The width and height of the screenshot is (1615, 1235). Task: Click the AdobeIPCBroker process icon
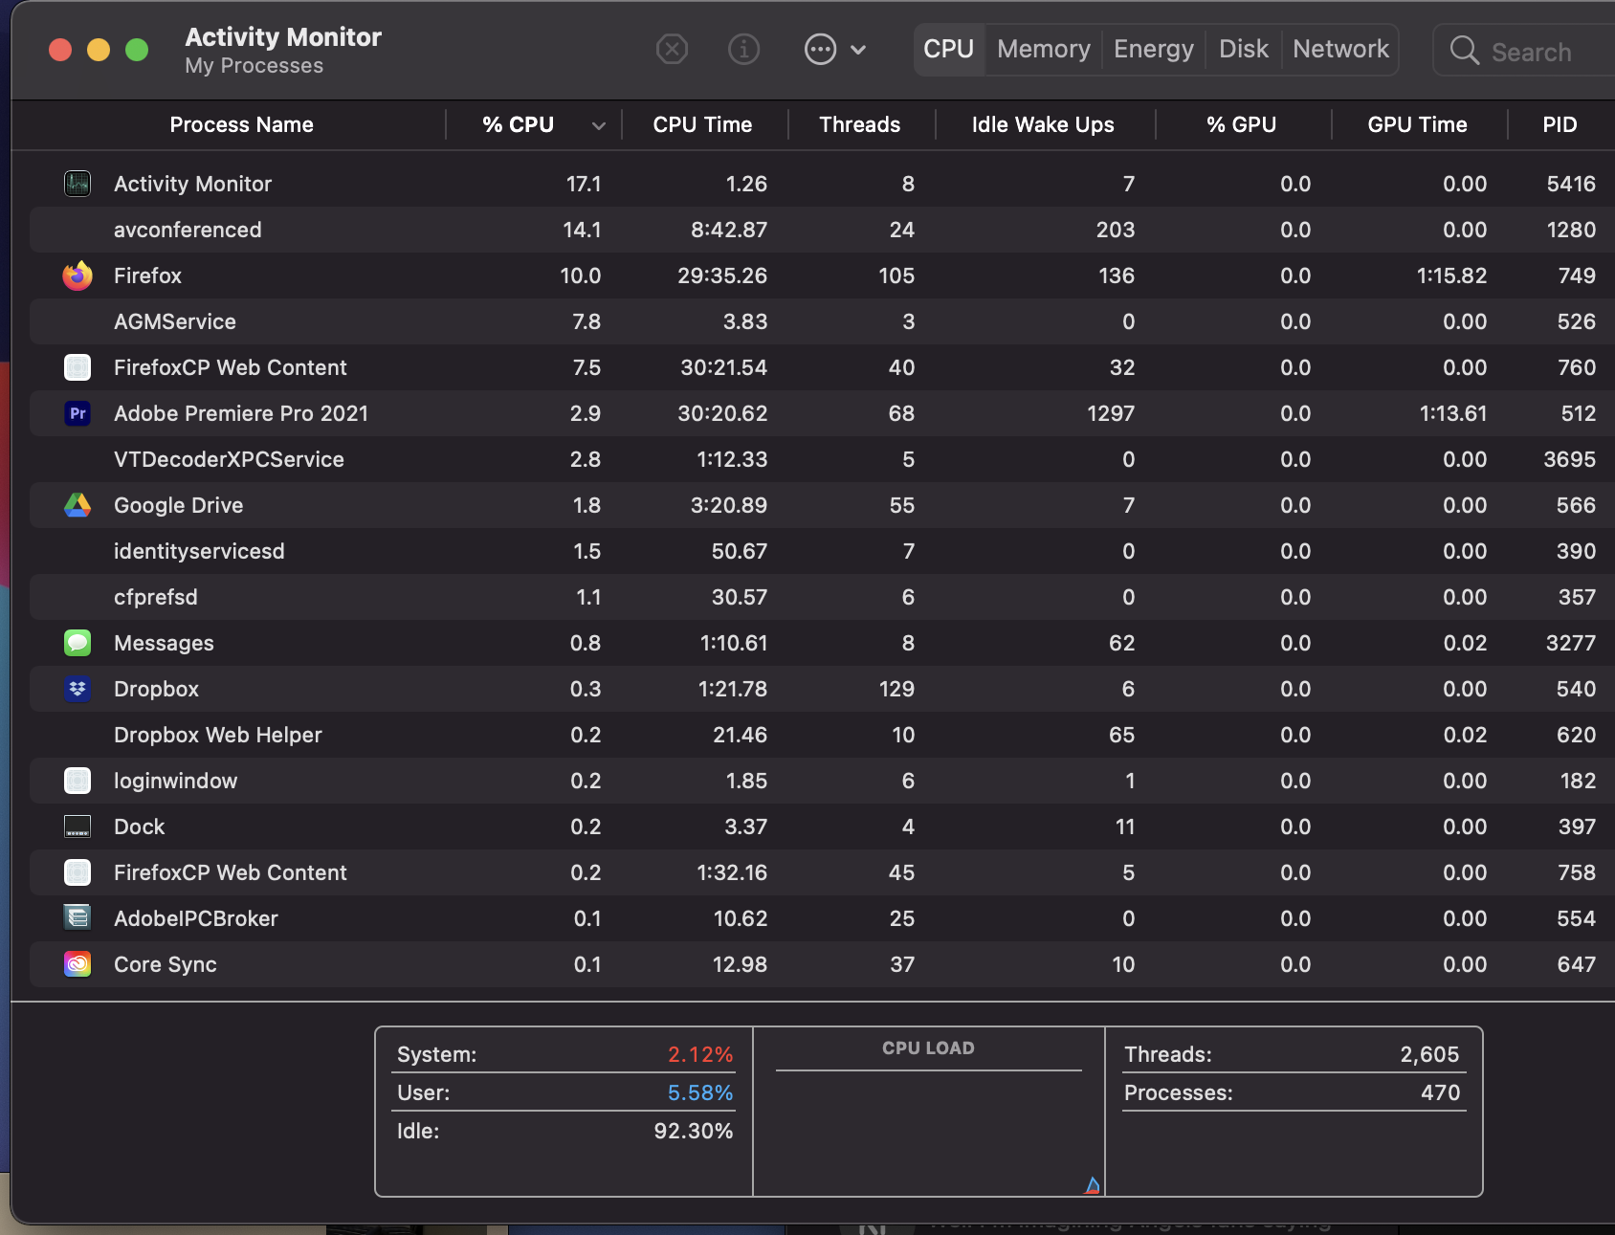77,918
